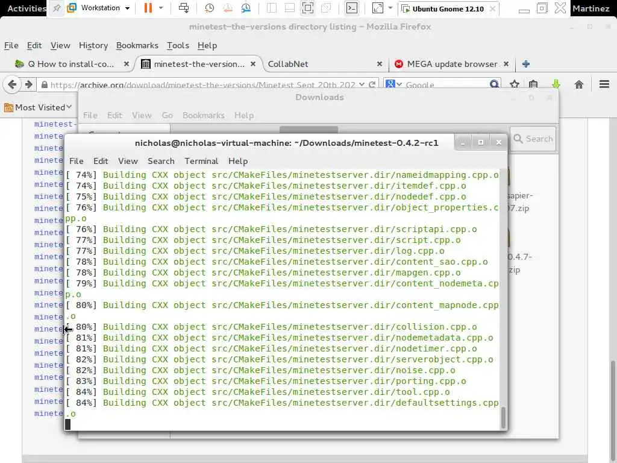Open Firefox Help menu
Viewport: 617px width, 463px height.
(x=207, y=45)
